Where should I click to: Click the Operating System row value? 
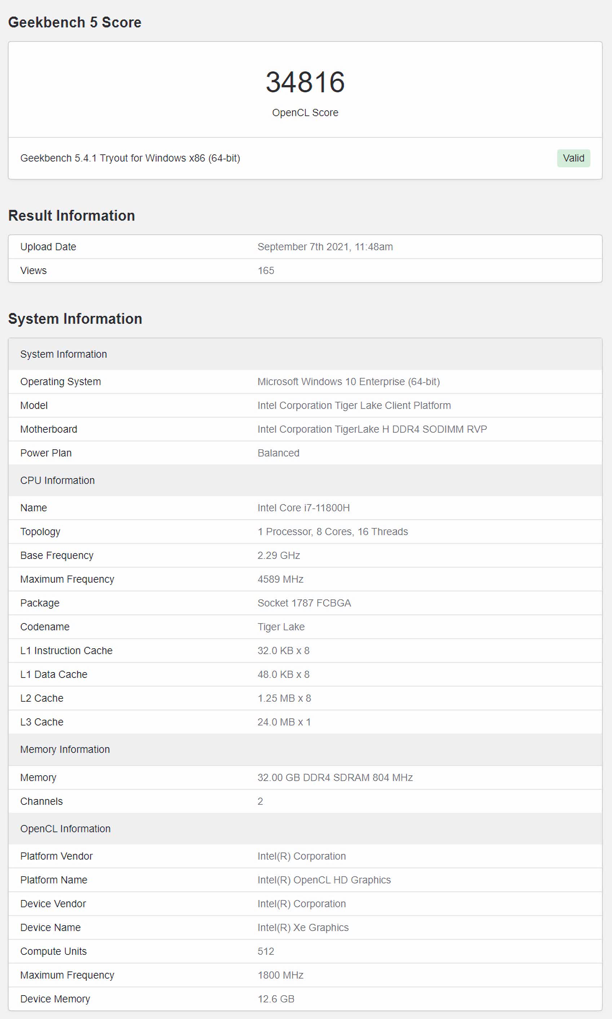[349, 381]
